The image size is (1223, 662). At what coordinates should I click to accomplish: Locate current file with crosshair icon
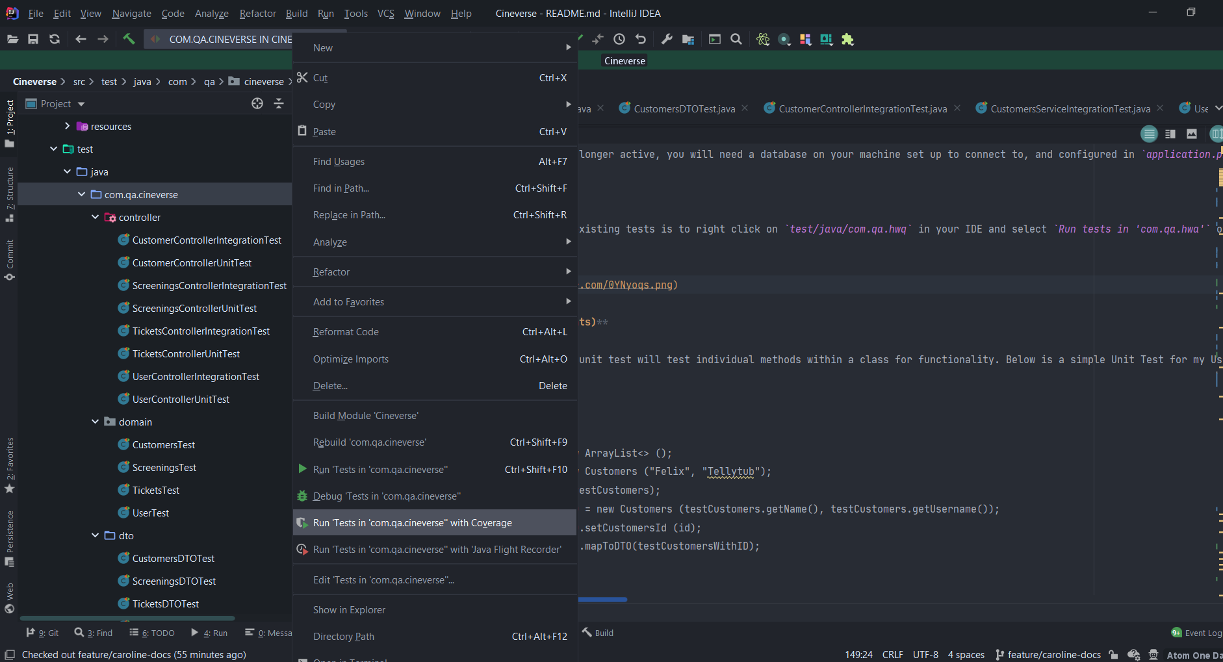257,103
